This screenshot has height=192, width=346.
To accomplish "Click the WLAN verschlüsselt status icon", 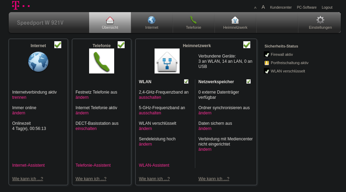I will [x=267, y=71].
